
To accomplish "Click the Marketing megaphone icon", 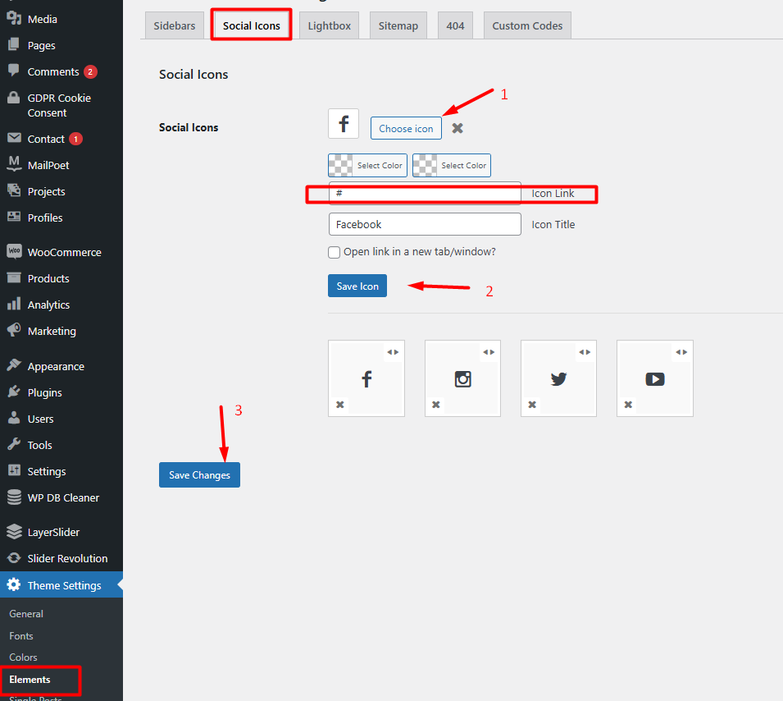I will (x=14, y=330).
